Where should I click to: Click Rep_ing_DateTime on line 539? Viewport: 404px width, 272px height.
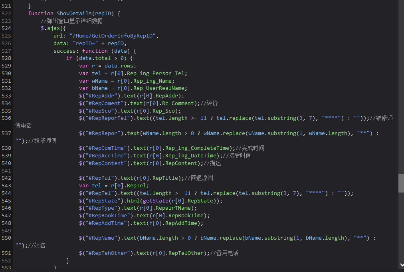[191, 156]
